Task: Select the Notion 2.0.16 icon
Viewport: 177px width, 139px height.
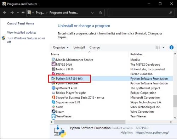Action: tap(53, 69)
